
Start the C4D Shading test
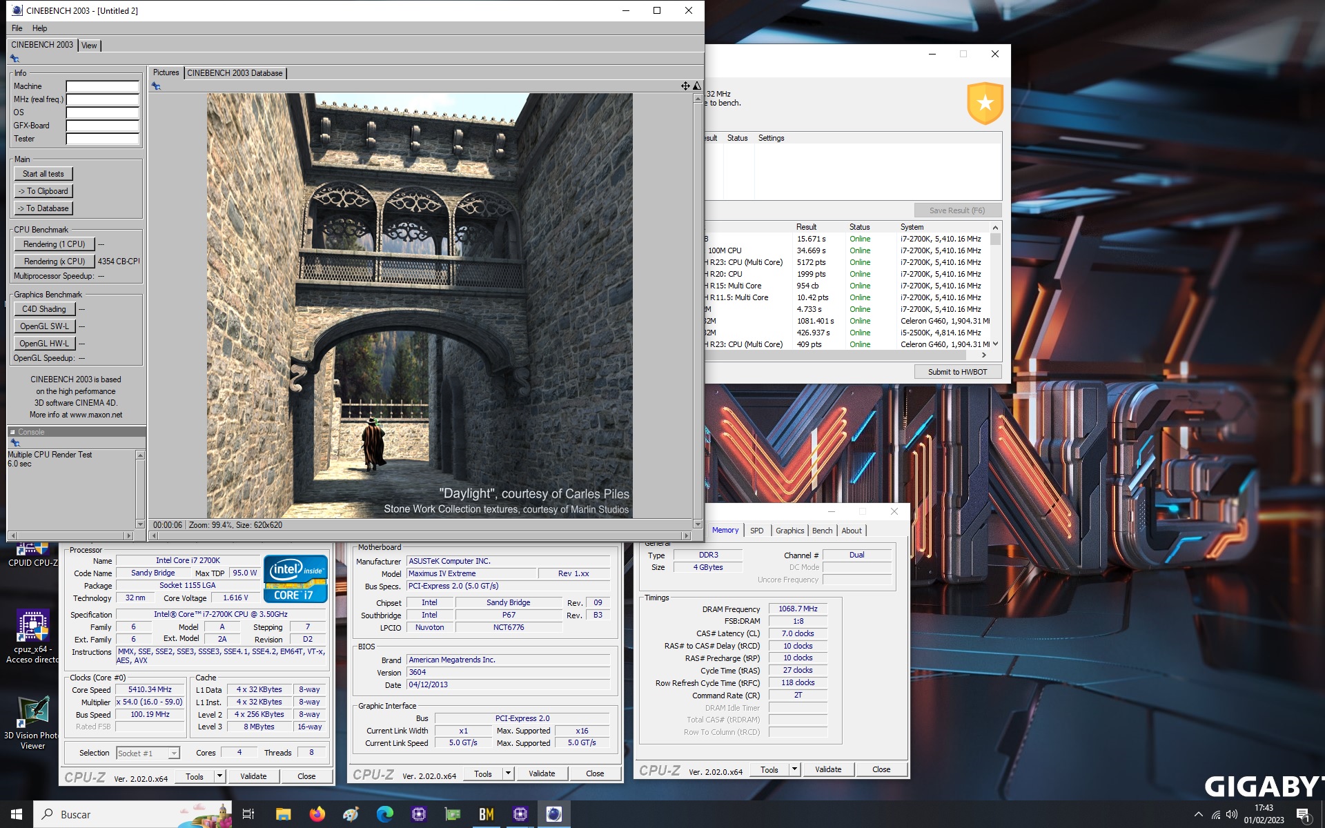point(44,309)
